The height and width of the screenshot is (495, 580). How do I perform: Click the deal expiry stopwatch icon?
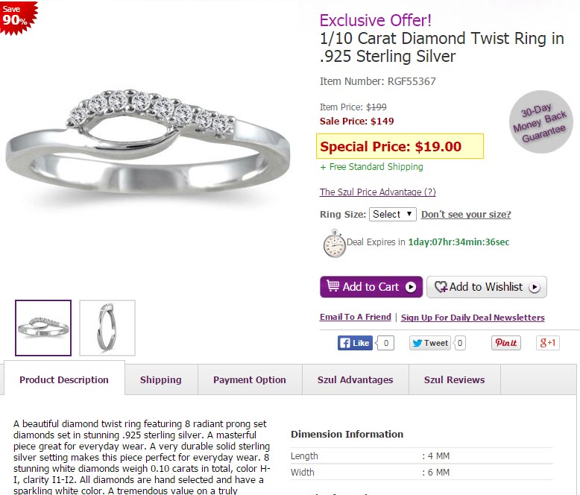[x=334, y=243]
